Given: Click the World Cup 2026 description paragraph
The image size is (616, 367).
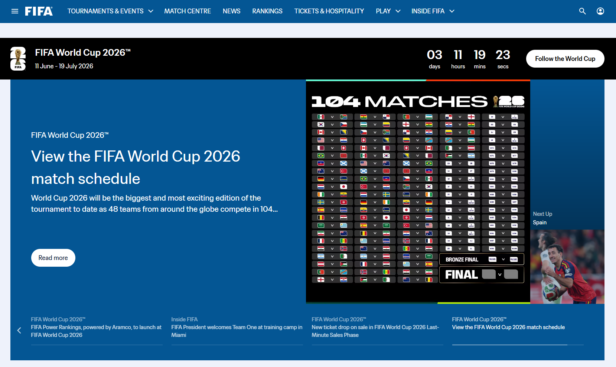Looking at the screenshot, I should coord(154,204).
